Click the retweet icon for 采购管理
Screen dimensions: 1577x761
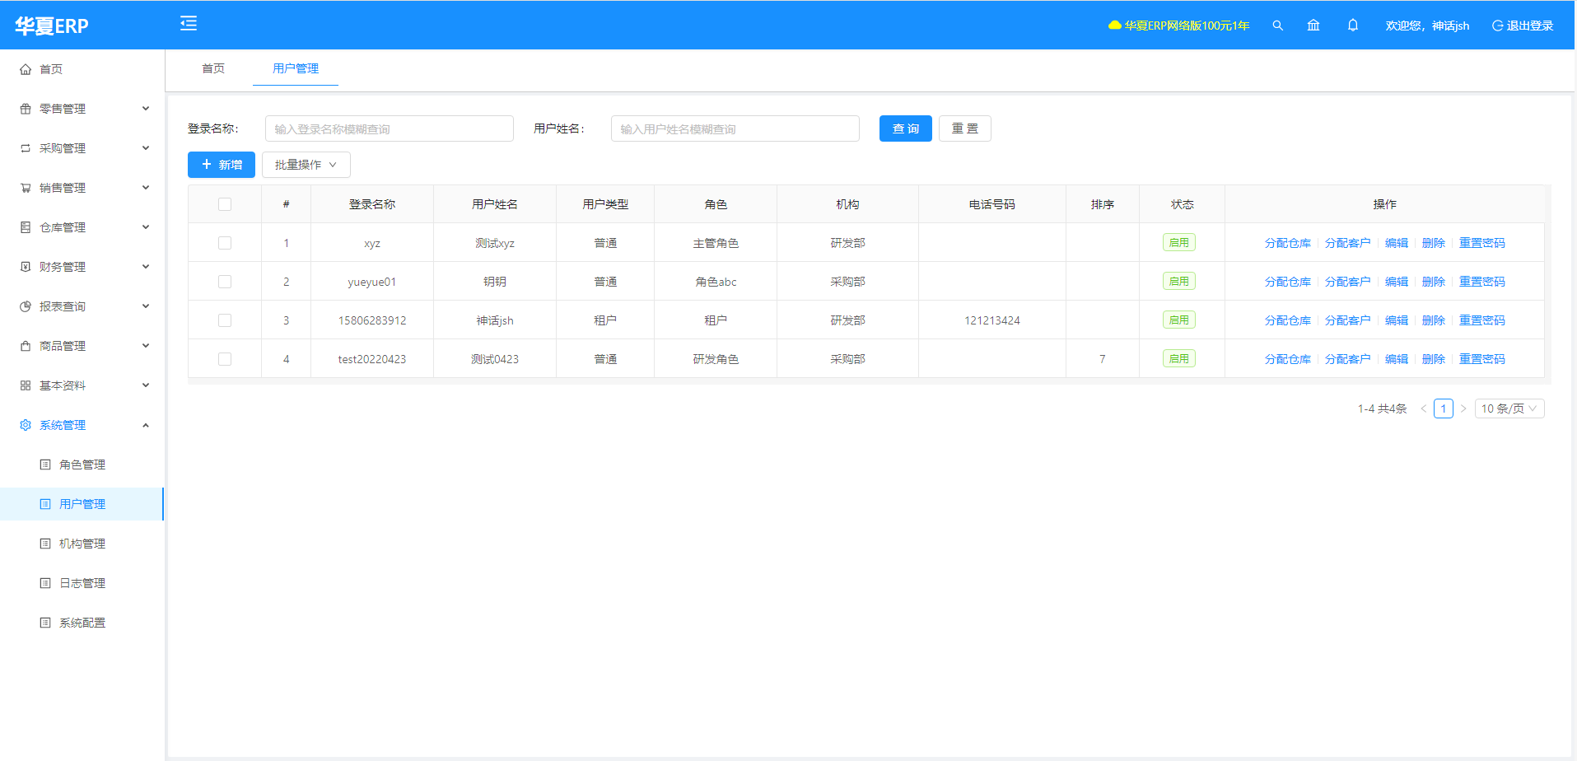26,148
